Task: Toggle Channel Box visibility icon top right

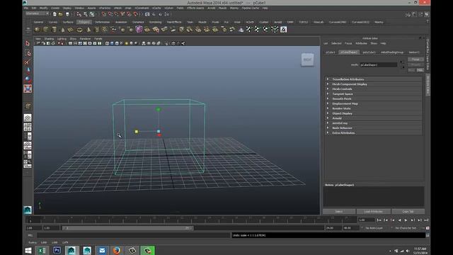Action: (427, 14)
